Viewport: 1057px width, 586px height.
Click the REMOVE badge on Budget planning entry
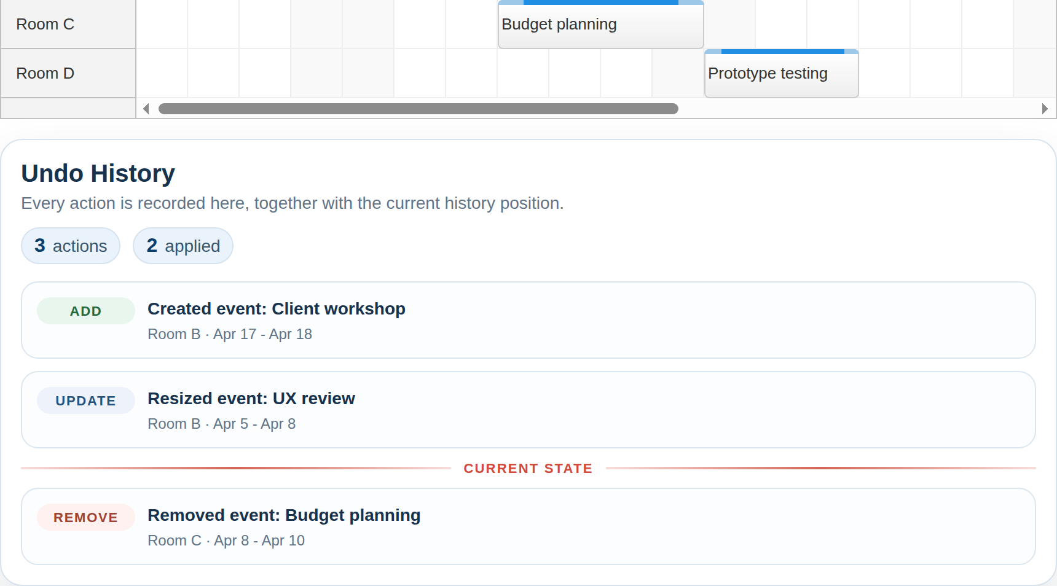[85, 517]
